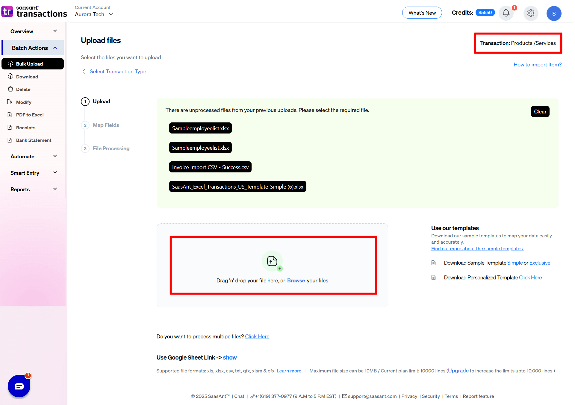This screenshot has height=405, width=575.
Task: Select the second Sampleemployeelist.xlsx file
Action: click(200, 148)
